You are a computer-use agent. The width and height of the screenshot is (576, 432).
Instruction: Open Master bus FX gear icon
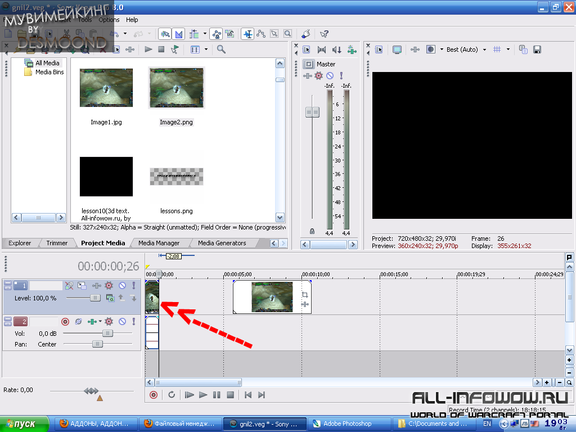coord(318,76)
